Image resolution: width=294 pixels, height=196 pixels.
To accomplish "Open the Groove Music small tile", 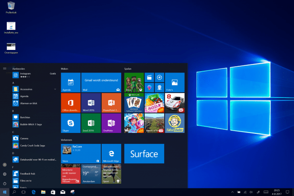I will point(159,78).
